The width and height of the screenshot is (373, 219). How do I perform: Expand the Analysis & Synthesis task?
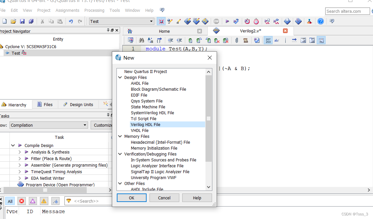coord(20,152)
